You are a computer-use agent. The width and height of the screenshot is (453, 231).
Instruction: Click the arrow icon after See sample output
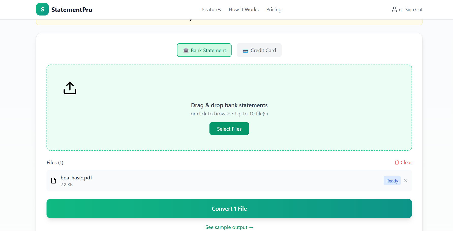tap(251, 227)
